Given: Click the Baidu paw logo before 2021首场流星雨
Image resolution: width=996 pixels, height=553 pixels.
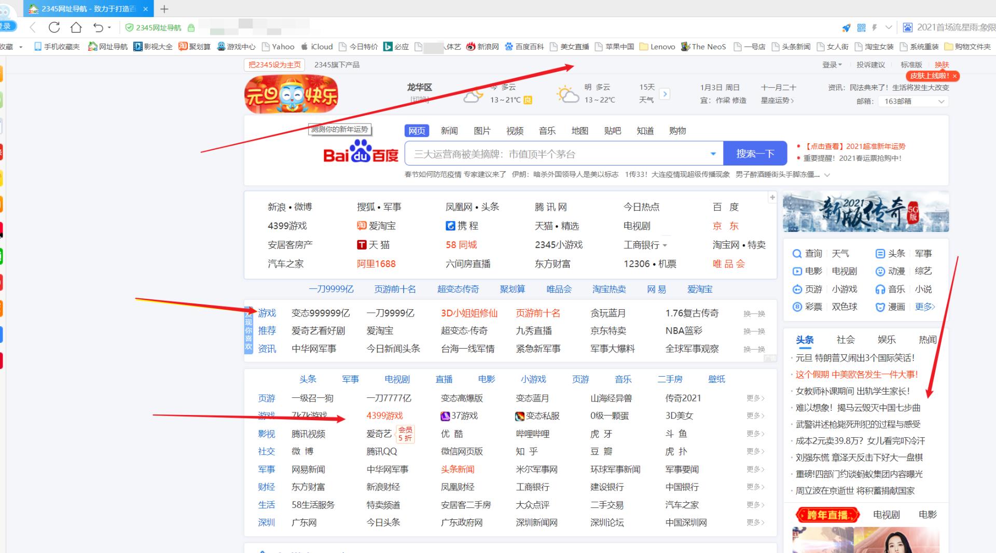Looking at the screenshot, I should tap(908, 27).
